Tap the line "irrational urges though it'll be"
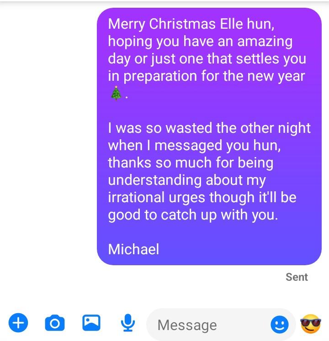The image size is (329, 341). click(x=202, y=198)
